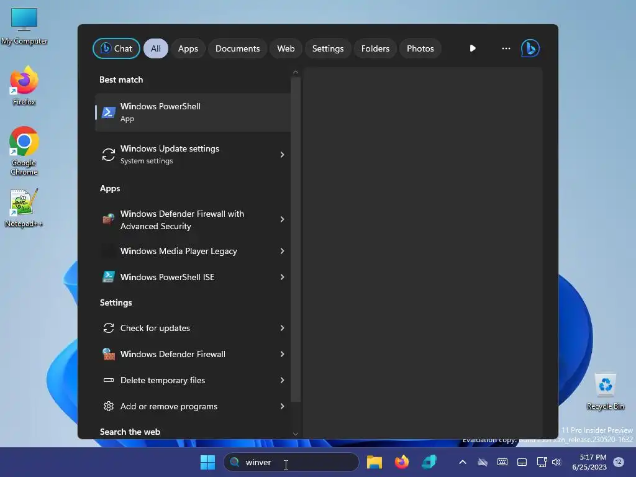Select Google Chrome desktop shortcut
Screen dimensions: 636x477
pos(24,151)
